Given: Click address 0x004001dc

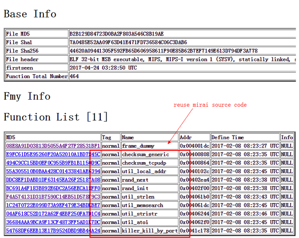Looking at the screenshot, I should (194, 146).
